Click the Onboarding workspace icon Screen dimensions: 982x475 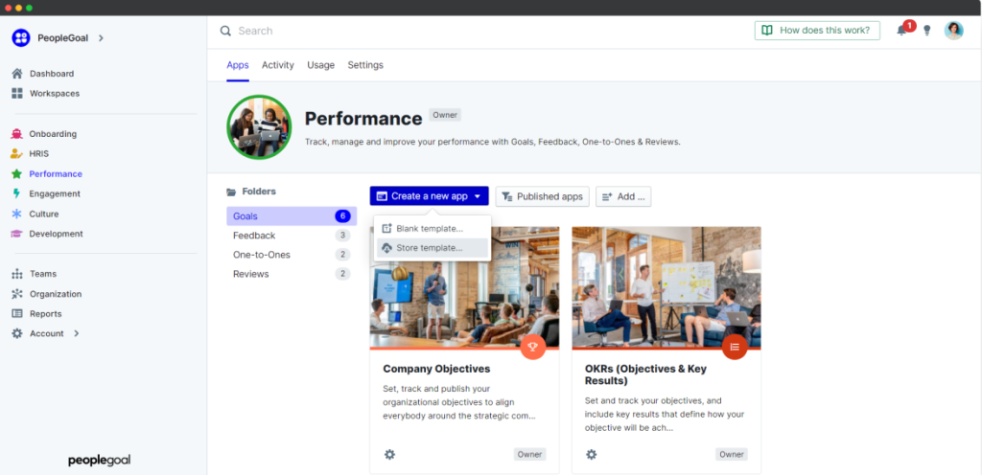[x=17, y=134]
